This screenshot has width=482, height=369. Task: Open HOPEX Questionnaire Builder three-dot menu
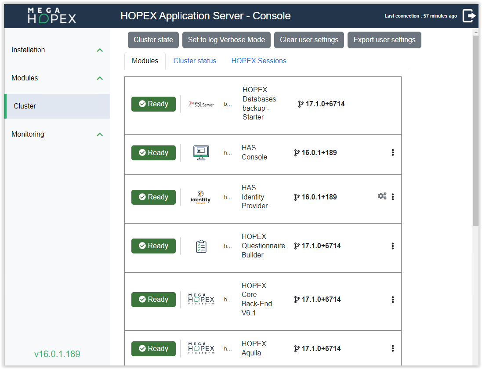(392, 246)
